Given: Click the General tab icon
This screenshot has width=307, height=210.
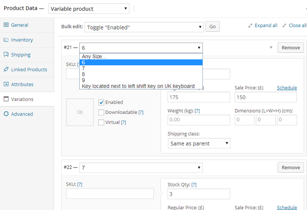Looking at the screenshot, I should [6, 24].
